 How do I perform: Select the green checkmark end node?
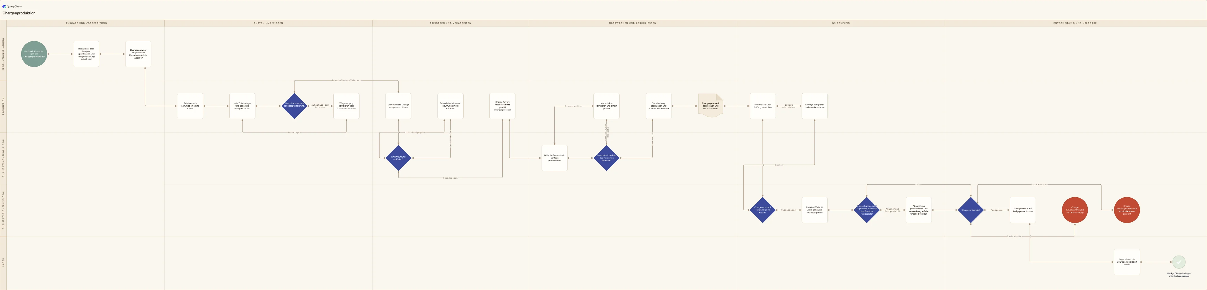(x=1179, y=262)
